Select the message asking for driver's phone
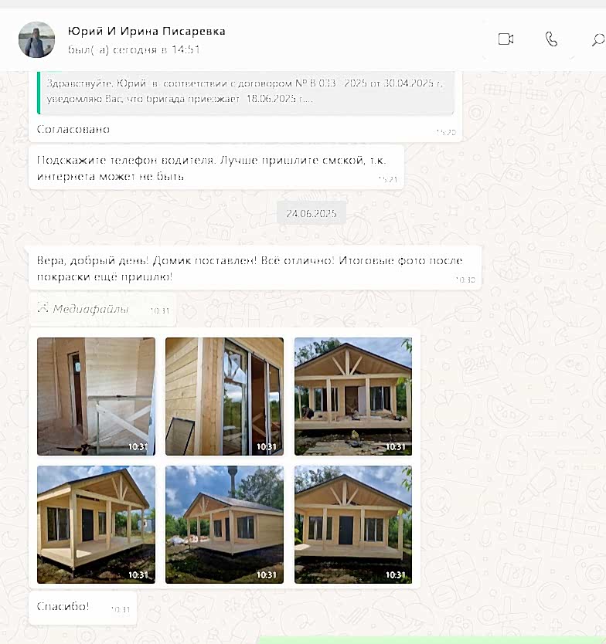 (x=216, y=168)
